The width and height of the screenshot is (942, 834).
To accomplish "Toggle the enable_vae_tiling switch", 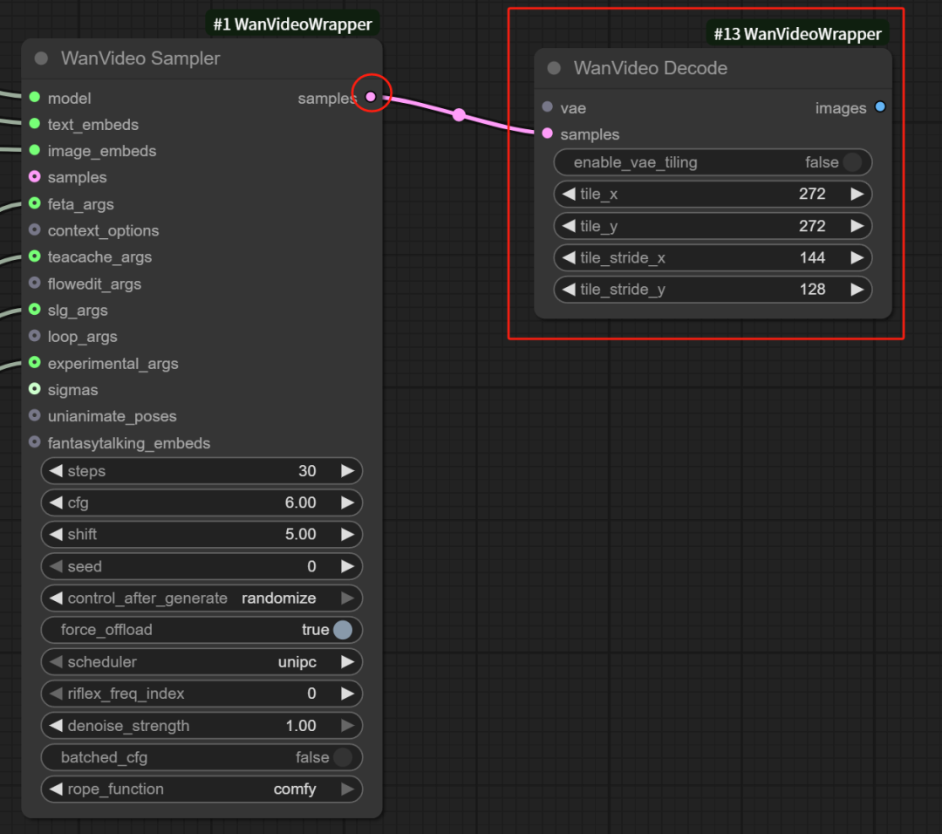I will pos(852,162).
